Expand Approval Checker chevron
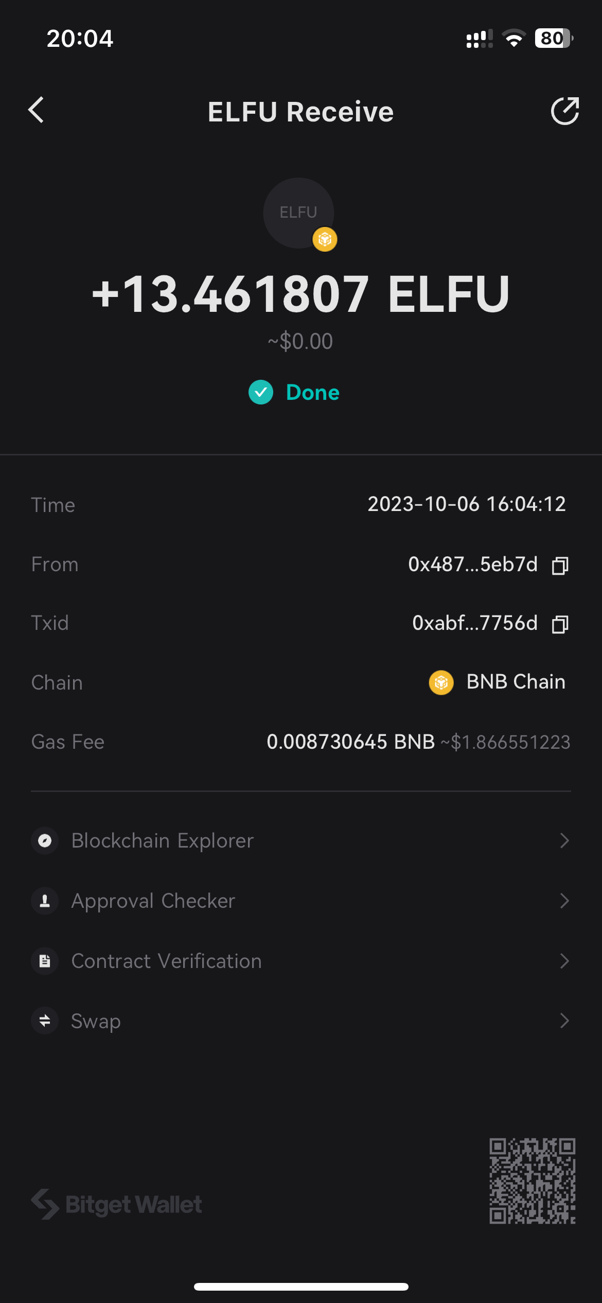This screenshot has width=602, height=1303. tap(564, 901)
